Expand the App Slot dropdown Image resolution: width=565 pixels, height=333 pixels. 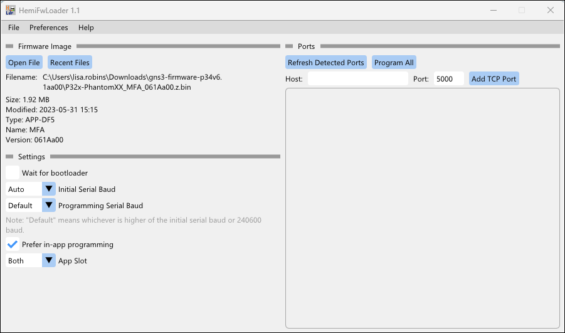[31, 261]
